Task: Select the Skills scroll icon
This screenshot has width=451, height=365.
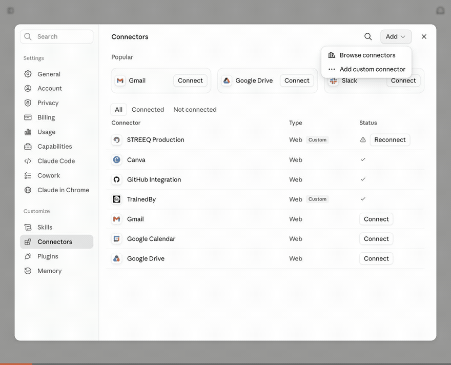Action: point(28,227)
